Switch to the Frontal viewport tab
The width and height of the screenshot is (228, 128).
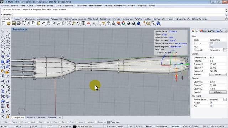[x=41, y=118]
